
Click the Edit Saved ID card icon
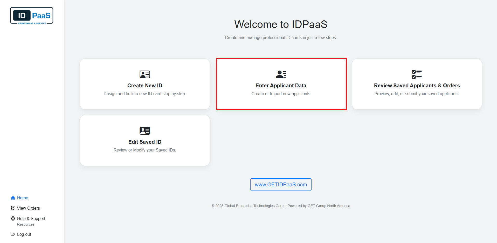pyautogui.click(x=145, y=131)
